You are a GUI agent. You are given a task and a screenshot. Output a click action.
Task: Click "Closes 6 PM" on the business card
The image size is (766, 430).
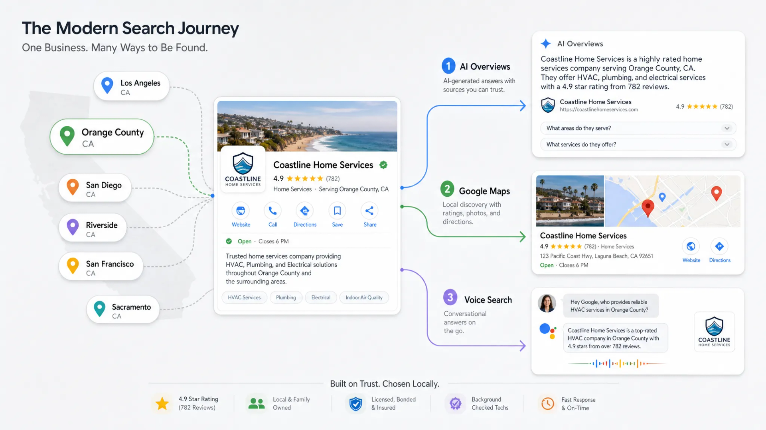pos(273,241)
